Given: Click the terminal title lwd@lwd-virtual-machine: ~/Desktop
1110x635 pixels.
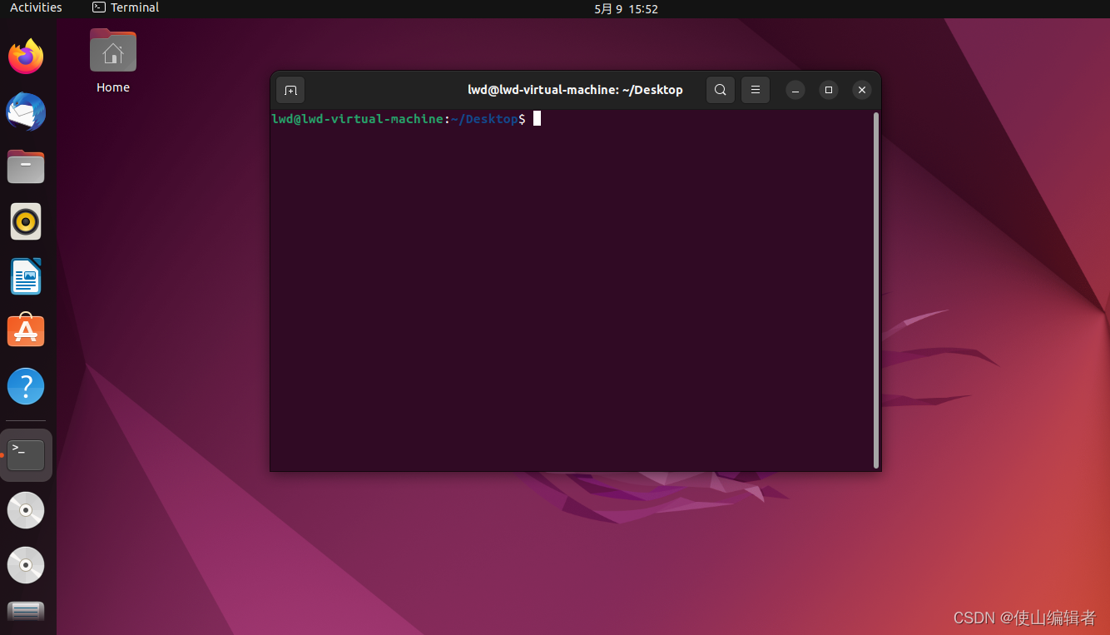Looking at the screenshot, I should pos(575,90).
